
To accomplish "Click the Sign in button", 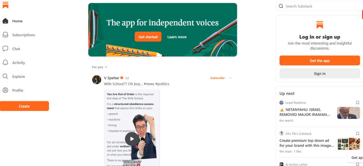I will click(319, 73).
